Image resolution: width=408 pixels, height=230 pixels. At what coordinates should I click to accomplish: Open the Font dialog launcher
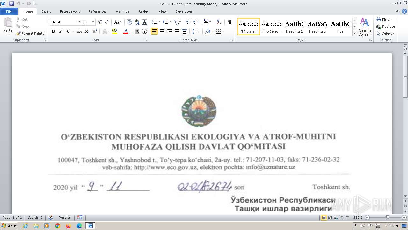(146, 40)
